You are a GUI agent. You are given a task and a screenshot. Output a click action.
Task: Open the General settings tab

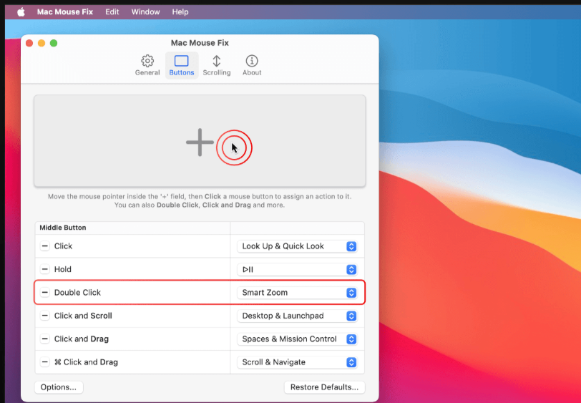pos(147,66)
